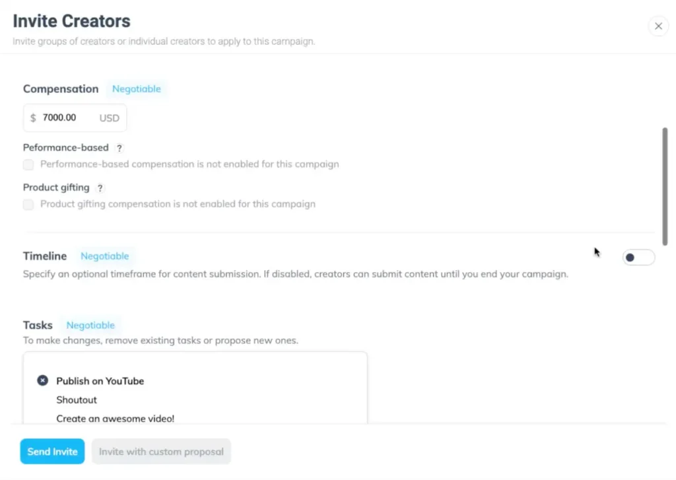
Task: Check the Product gifting compensation checkbox
Action: (28, 205)
